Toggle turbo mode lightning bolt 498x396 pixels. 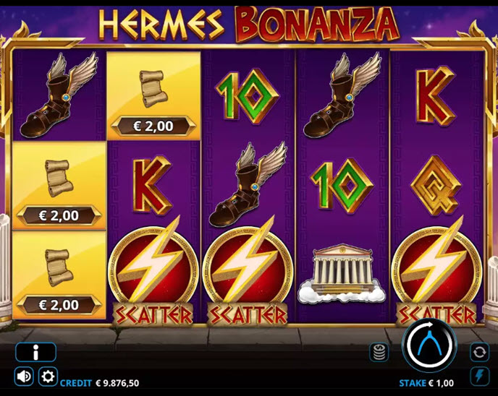(x=479, y=376)
